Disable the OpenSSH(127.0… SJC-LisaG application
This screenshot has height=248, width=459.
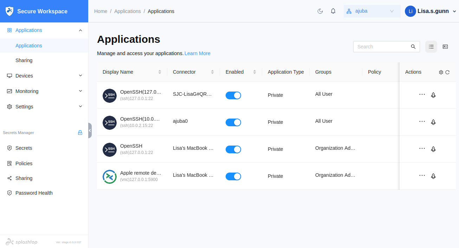[x=233, y=95]
